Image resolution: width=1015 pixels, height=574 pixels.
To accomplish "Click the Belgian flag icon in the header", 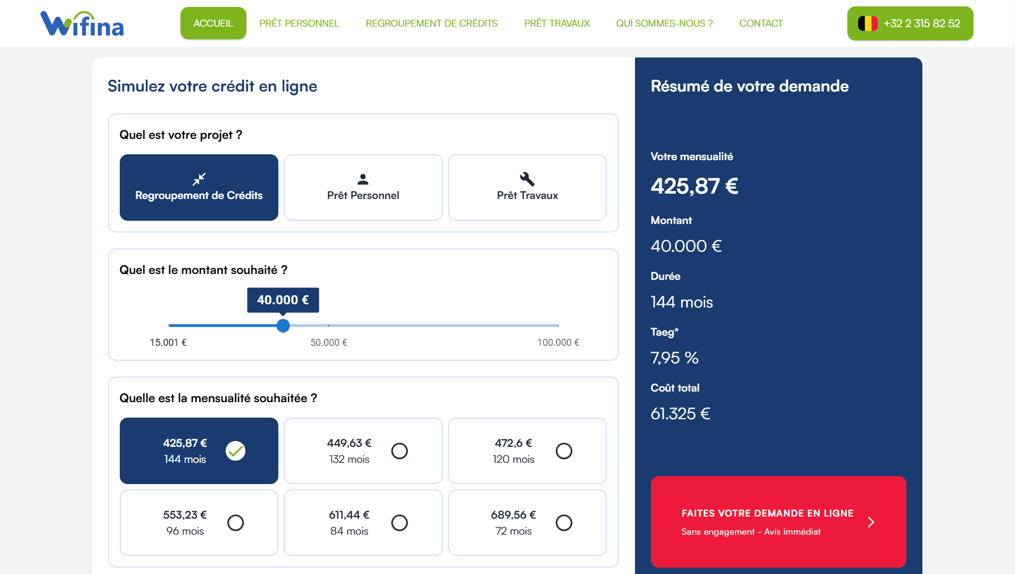I will point(869,23).
